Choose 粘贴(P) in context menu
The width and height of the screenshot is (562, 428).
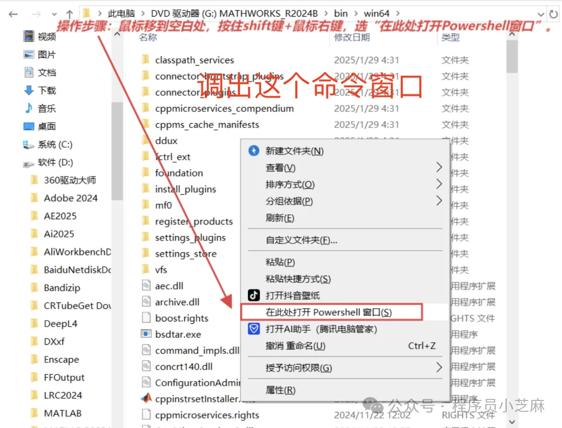point(345,262)
